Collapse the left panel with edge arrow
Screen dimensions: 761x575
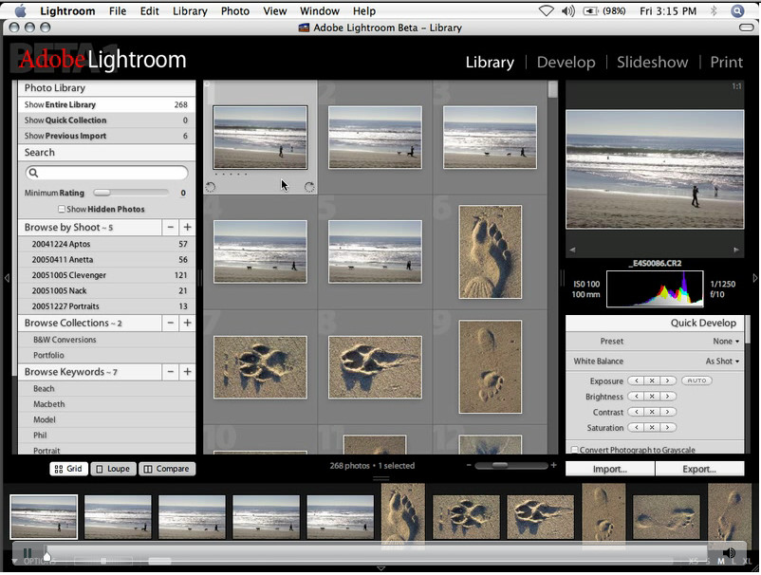tap(7, 278)
